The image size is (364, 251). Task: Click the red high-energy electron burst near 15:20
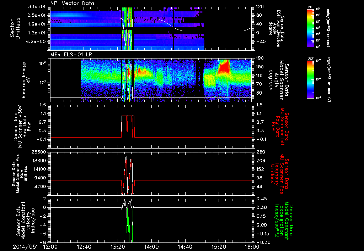pyautogui.click(x=224, y=66)
